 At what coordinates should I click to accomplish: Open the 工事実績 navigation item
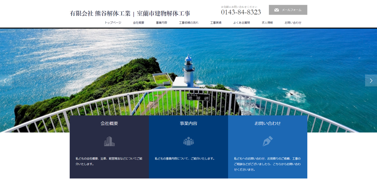(x=216, y=23)
